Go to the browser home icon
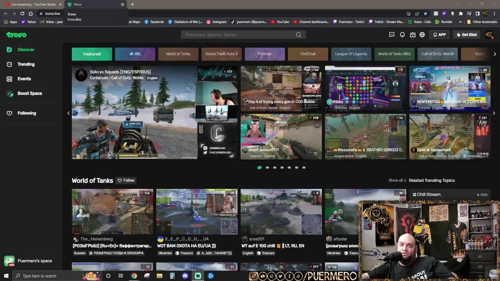Screen dimensions: 500x281 click(31, 13)
